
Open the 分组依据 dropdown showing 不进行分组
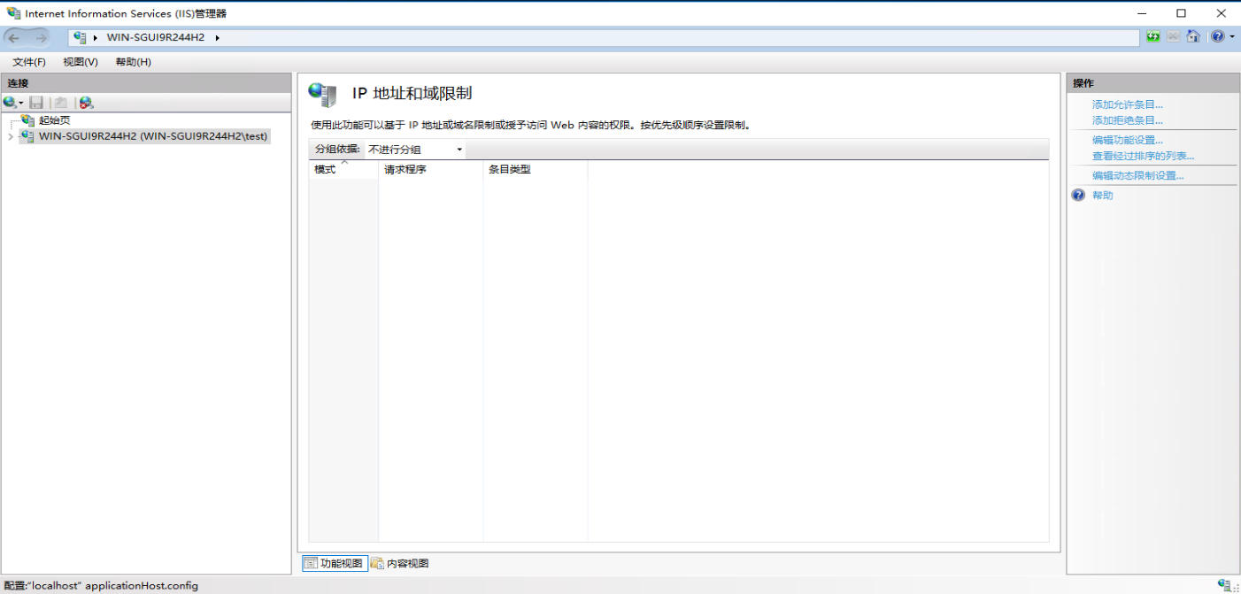click(415, 150)
